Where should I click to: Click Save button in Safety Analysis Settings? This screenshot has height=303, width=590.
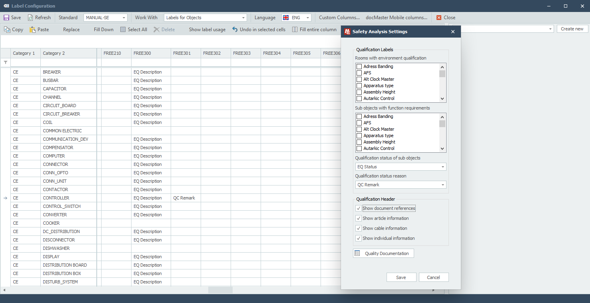tap(401, 277)
